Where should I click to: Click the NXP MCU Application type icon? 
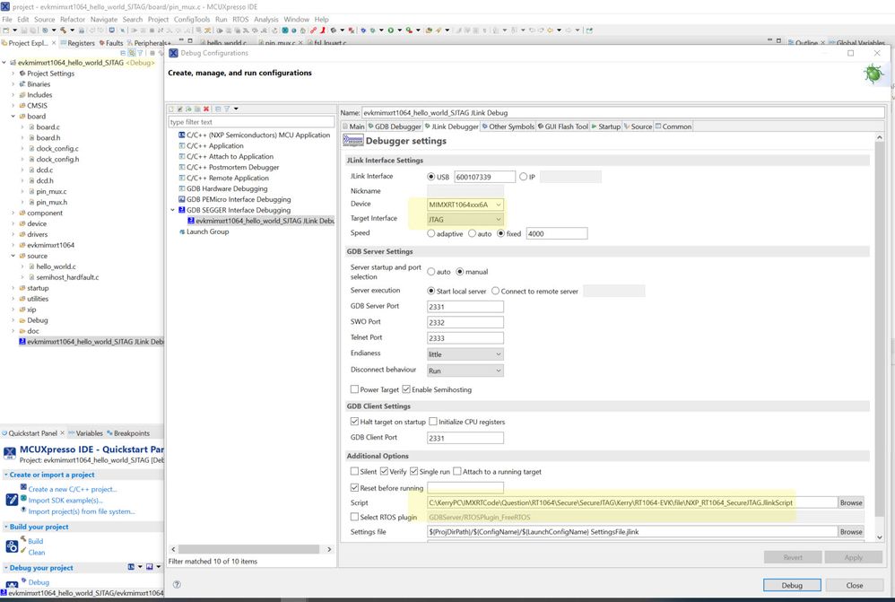click(182, 135)
